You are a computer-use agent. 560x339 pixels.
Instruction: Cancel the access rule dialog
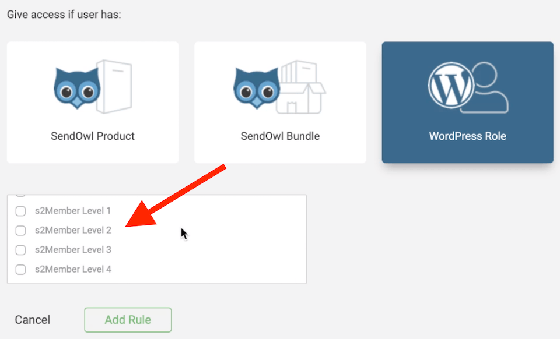[x=33, y=320]
